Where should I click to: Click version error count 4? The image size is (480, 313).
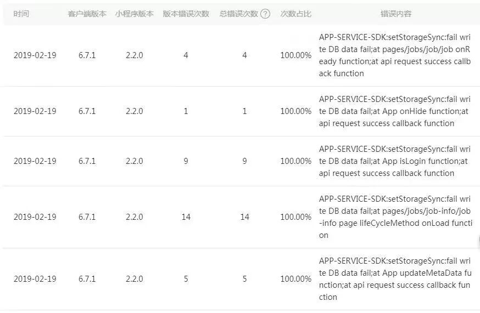coord(186,55)
